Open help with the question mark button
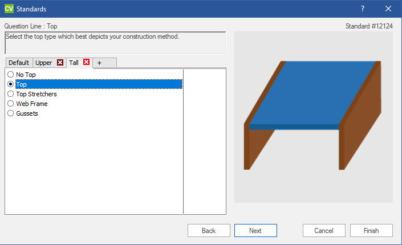Screen dimensions: 402x245 click(x=363, y=9)
